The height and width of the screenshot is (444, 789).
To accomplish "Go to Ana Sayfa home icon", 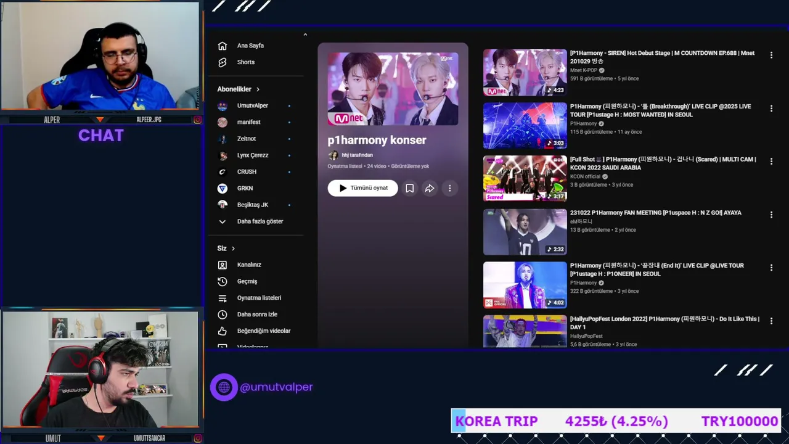I will tap(223, 46).
